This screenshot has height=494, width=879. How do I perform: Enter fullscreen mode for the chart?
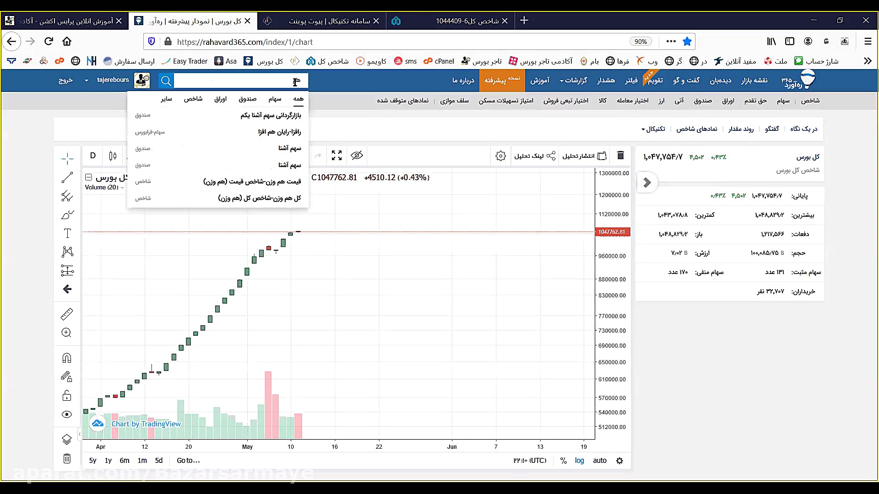(336, 156)
